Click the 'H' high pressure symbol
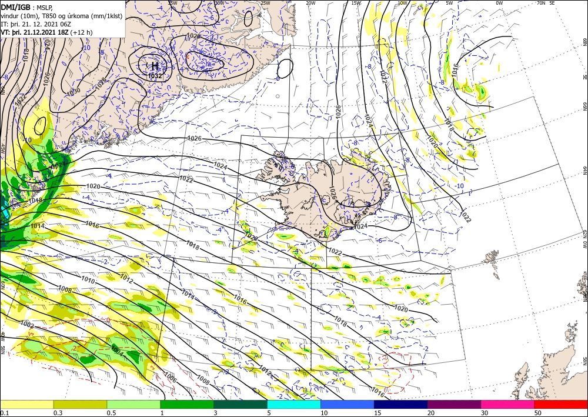 pyautogui.click(x=155, y=66)
